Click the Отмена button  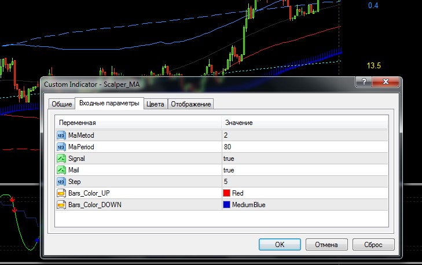point(326,244)
